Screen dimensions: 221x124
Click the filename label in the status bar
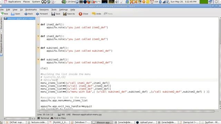[x=87, y=115]
